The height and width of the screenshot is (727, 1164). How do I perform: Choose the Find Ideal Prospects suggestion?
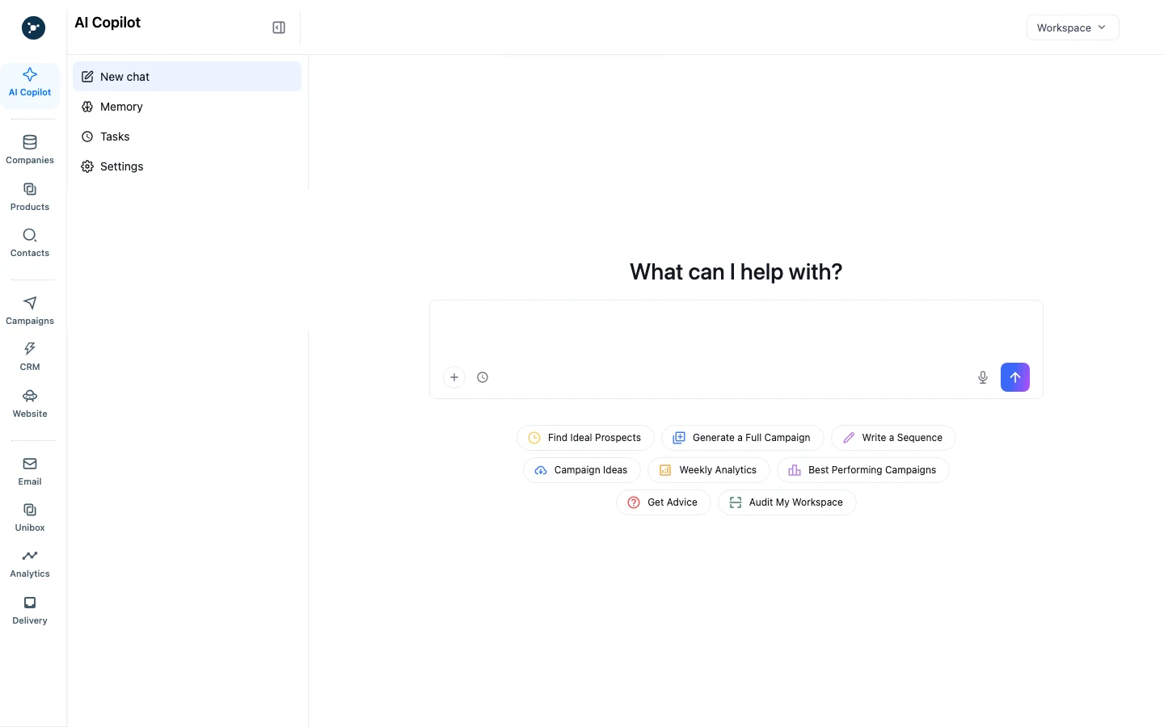point(585,438)
